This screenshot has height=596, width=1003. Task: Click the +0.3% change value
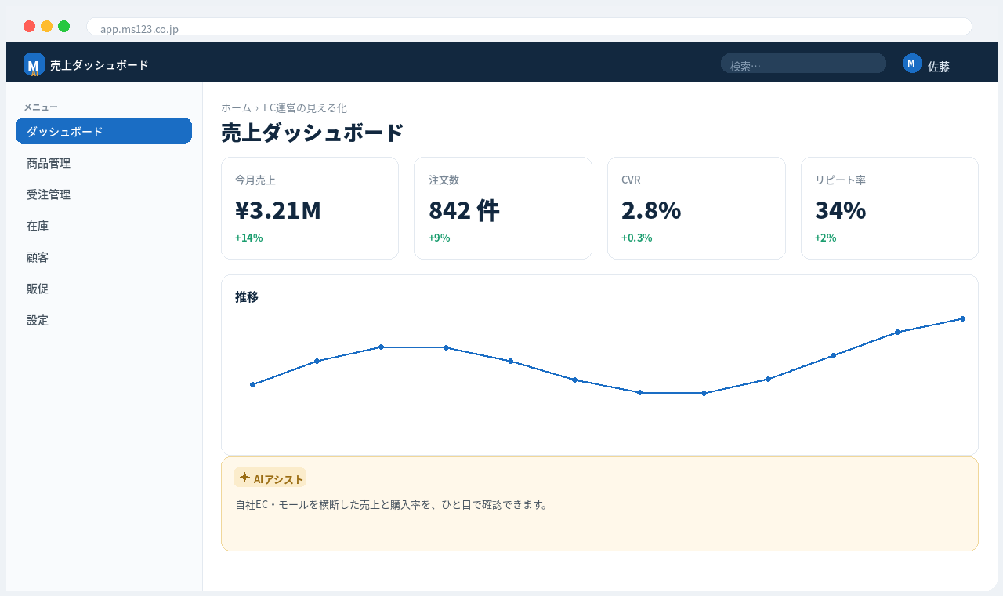click(636, 238)
